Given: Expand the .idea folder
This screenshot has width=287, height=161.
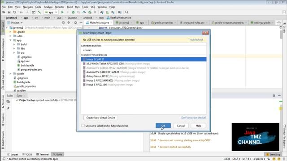Looking at the screenshot, I should [x=10, y=36].
